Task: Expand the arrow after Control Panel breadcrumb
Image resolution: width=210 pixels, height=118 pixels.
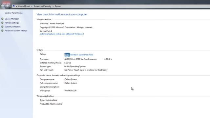Action: click(32, 6)
